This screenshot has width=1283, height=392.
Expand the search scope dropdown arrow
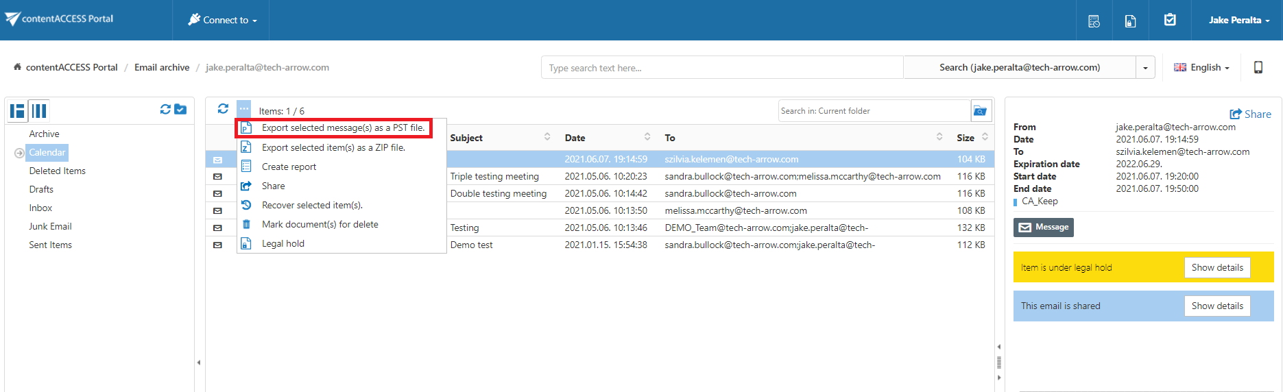(1145, 68)
